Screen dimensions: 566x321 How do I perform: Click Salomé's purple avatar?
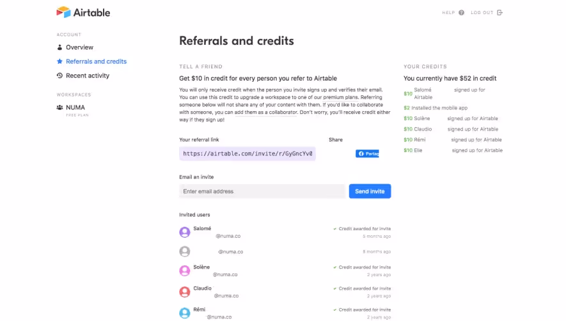point(184,232)
